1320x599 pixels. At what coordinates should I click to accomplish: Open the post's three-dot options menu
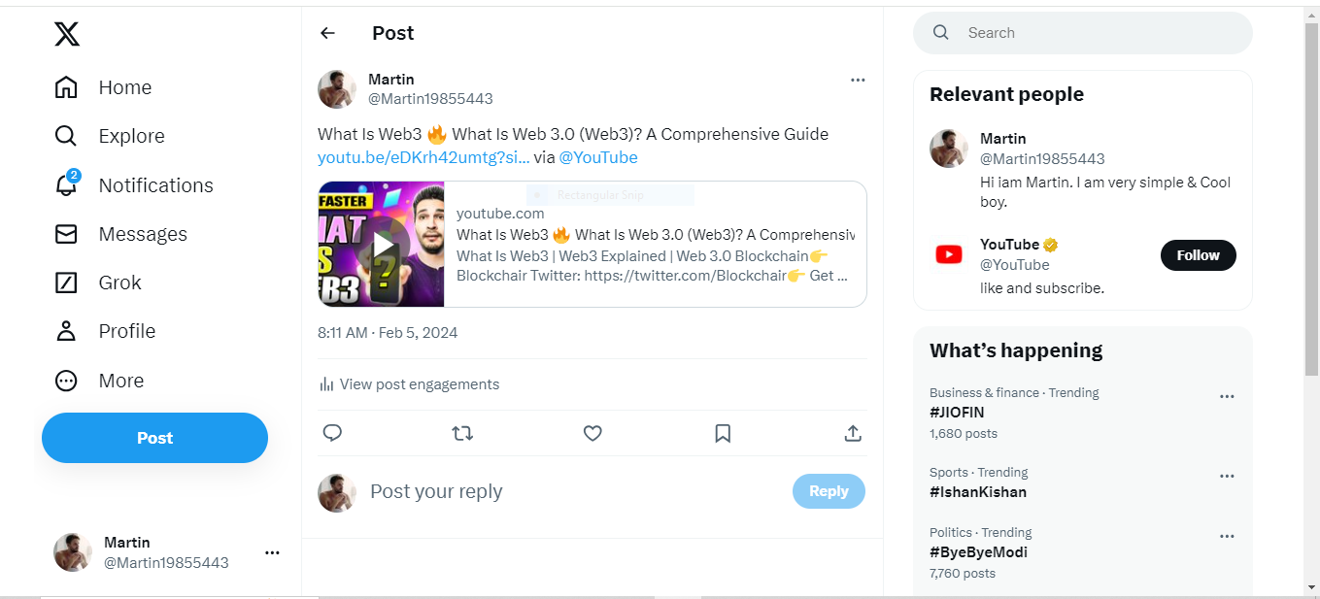pyautogui.click(x=858, y=80)
